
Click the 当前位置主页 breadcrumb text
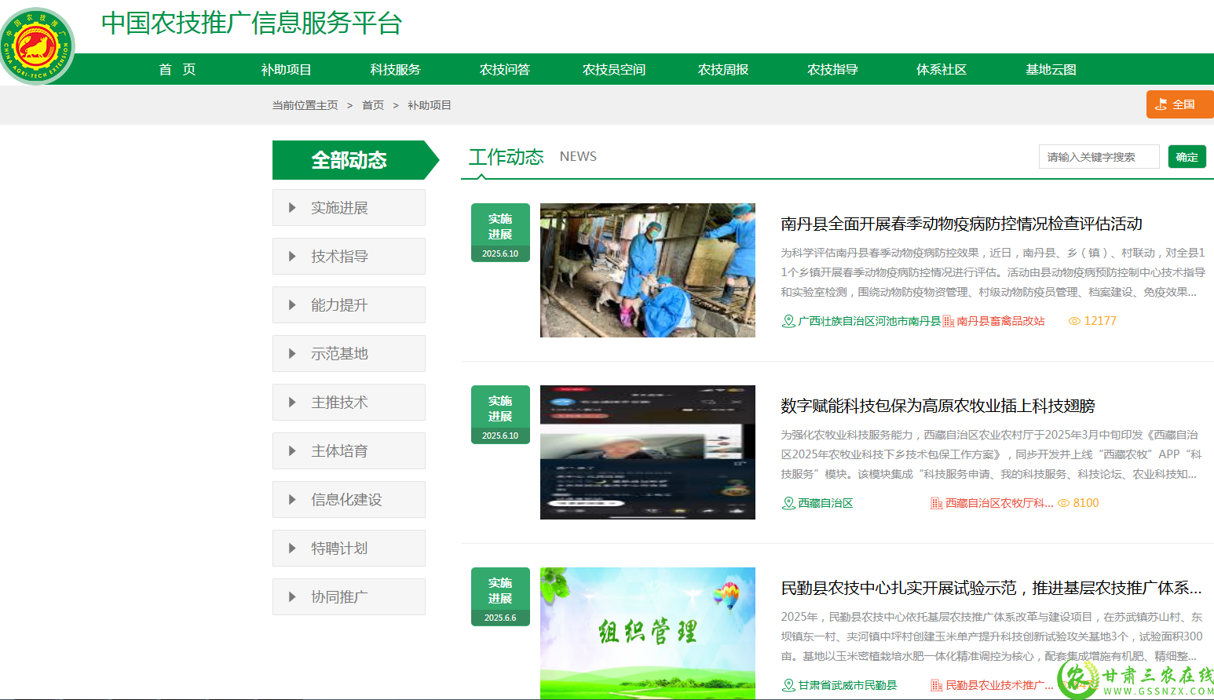pyautogui.click(x=305, y=105)
